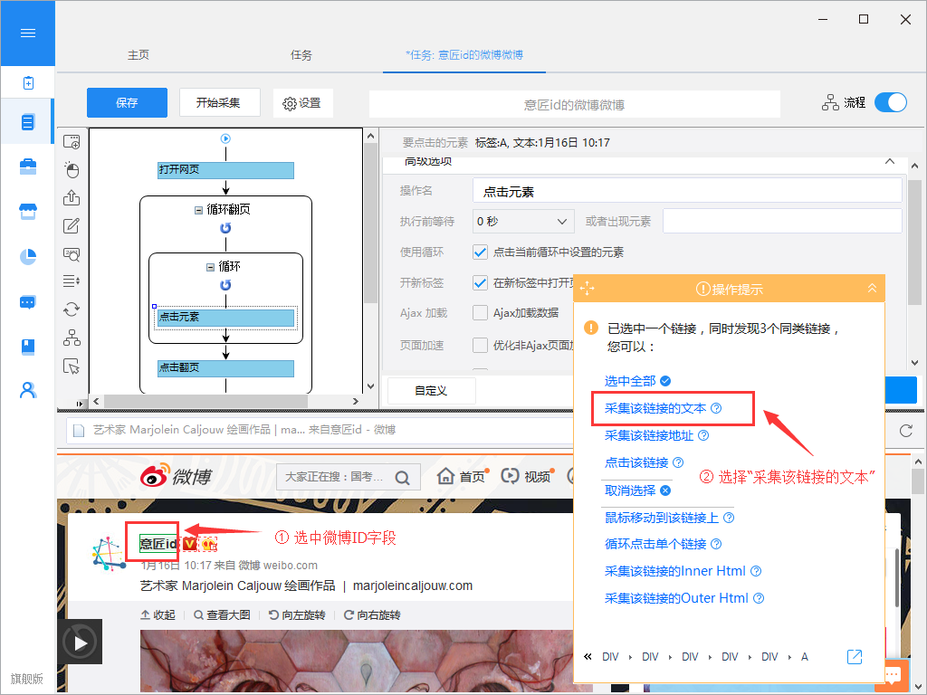This screenshot has height=695, width=927.
Task: Select the open-webpage tool icon
Action: pyautogui.click(x=72, y=142)
